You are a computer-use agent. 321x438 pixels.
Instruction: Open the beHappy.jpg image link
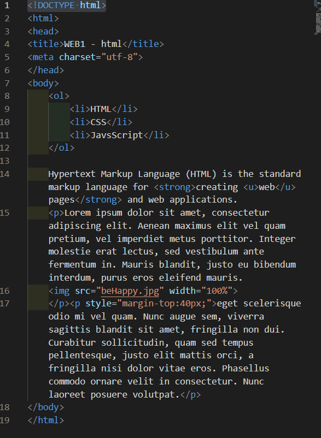click(x=130, y=291)
